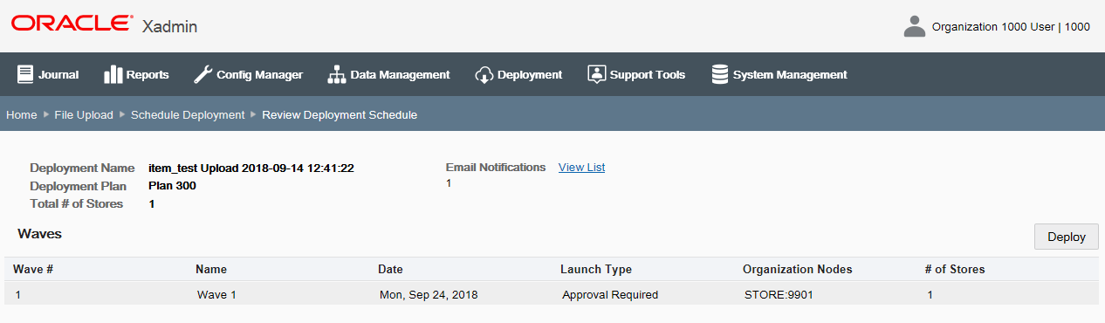This screenshot has height=323, width=1105.
Task: Click the # of Stores column header
Action: (x=955, y=269)
